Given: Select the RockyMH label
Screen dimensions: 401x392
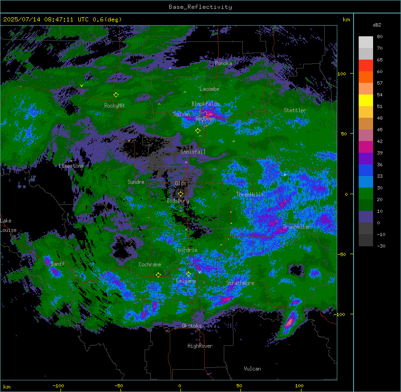Looking at the screenshot, I should point(114,106).
